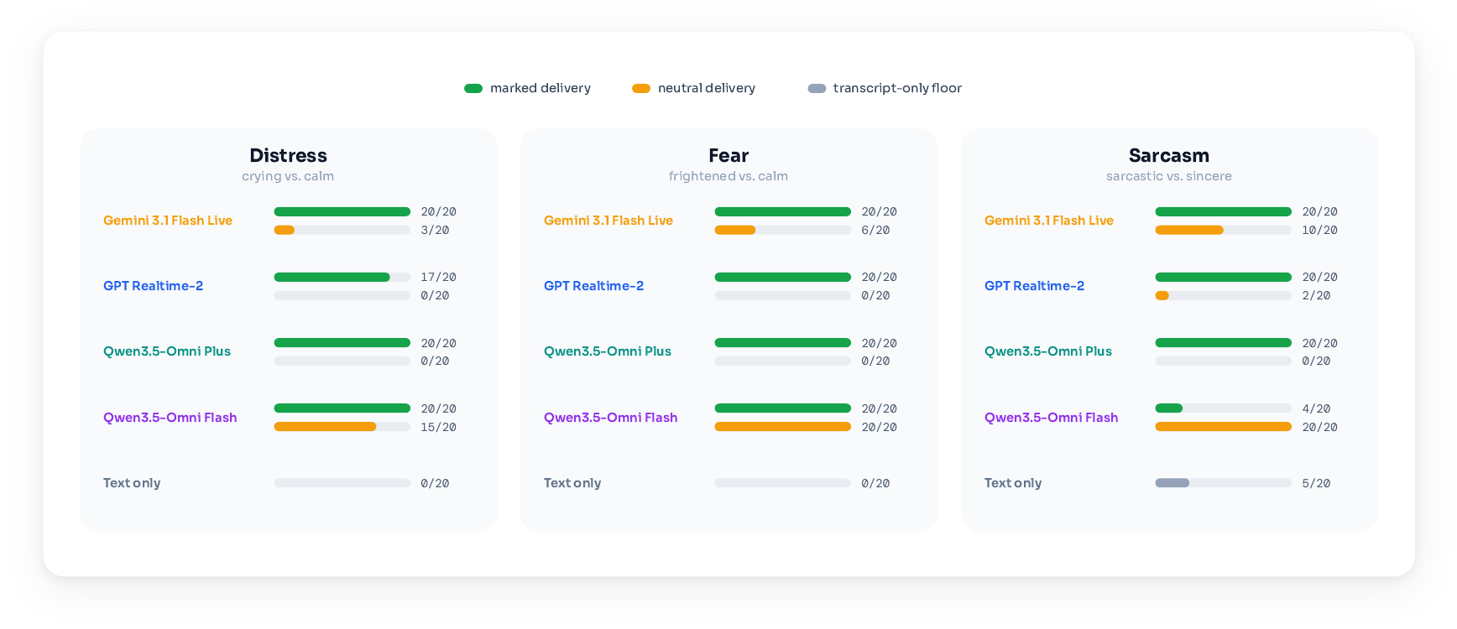Select Qwen3.5-Omni Plus in the Distress panel
This screenshot has height=629, width=1457.
click(x=167, y=351)
